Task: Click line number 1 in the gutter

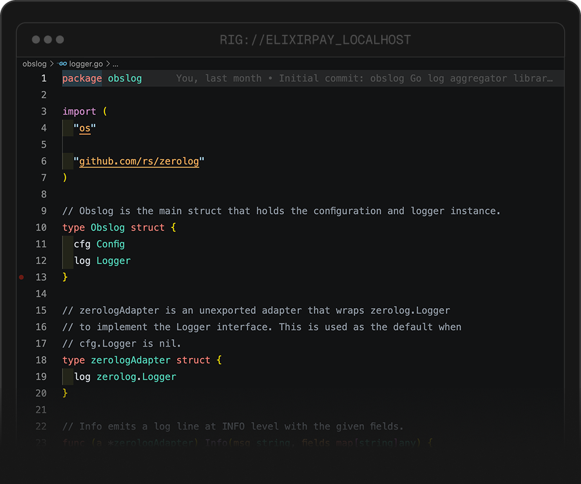Action: (x=44, y=78)
